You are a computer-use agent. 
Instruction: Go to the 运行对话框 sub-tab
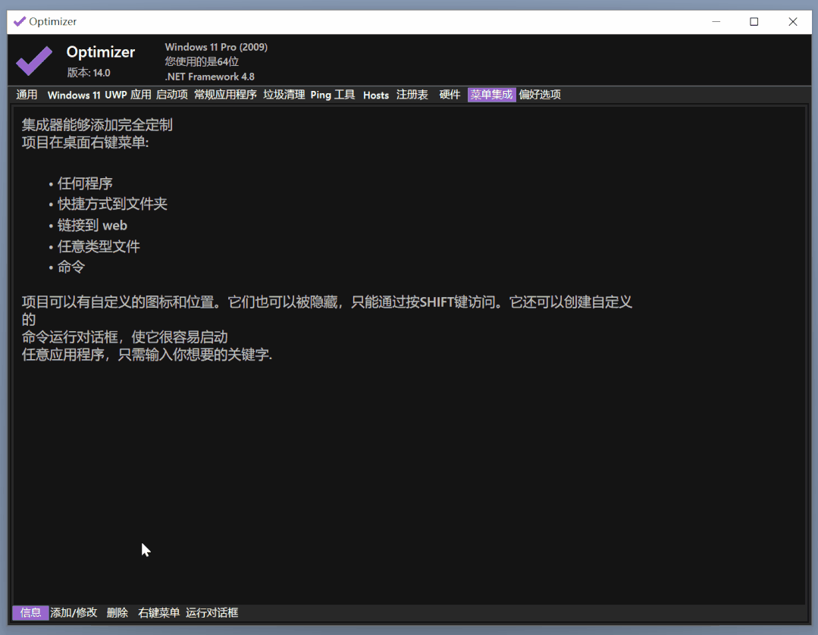pyautogui.click(x=212, y=612)
